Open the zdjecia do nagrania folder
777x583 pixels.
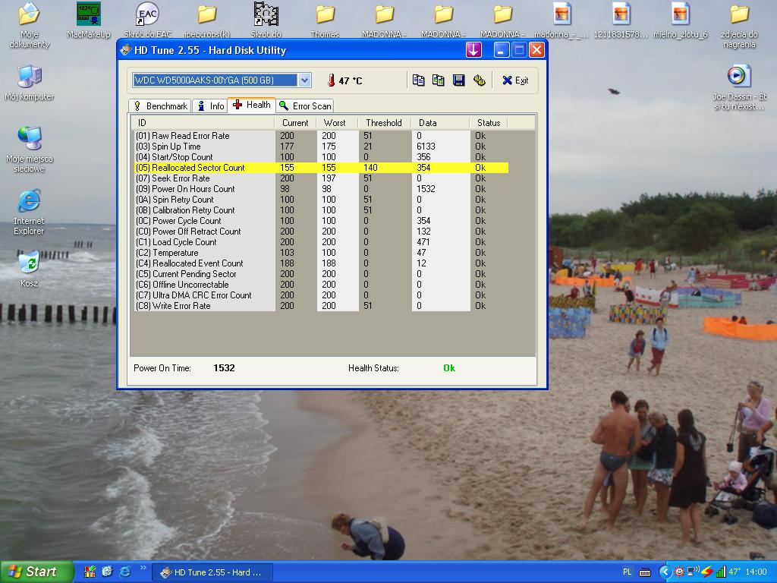click(x=739, y=25)
